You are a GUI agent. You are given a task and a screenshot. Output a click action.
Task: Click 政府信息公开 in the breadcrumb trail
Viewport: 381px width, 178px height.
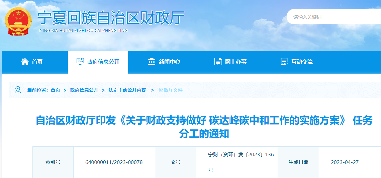pyautogui.click(x=84, y=90)
